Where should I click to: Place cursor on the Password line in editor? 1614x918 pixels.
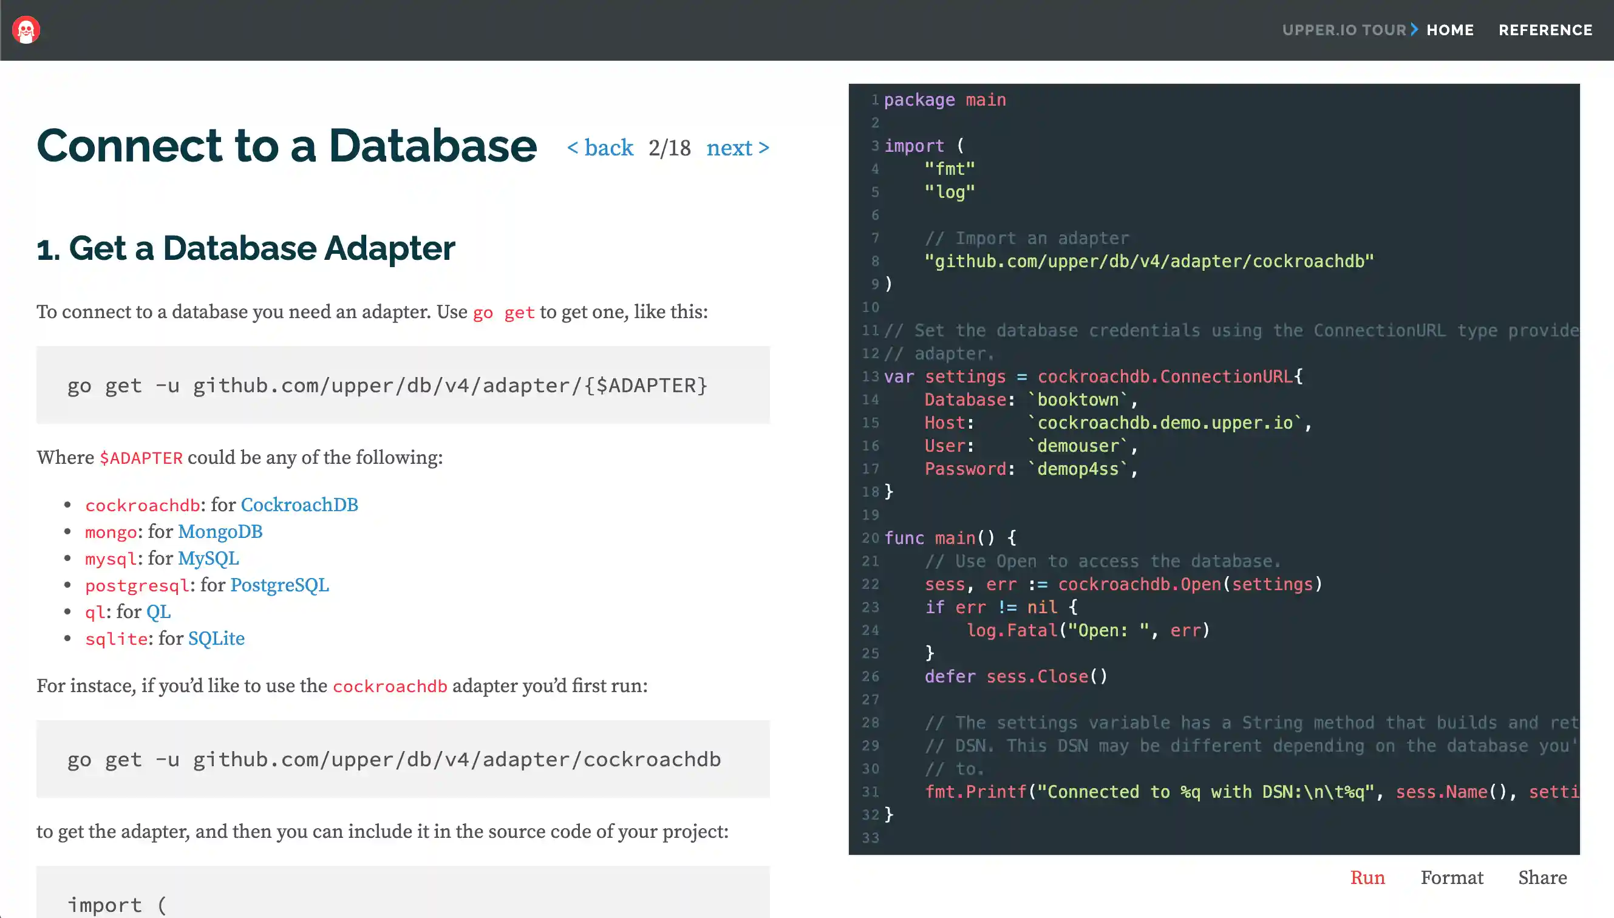click(1031, 469)
